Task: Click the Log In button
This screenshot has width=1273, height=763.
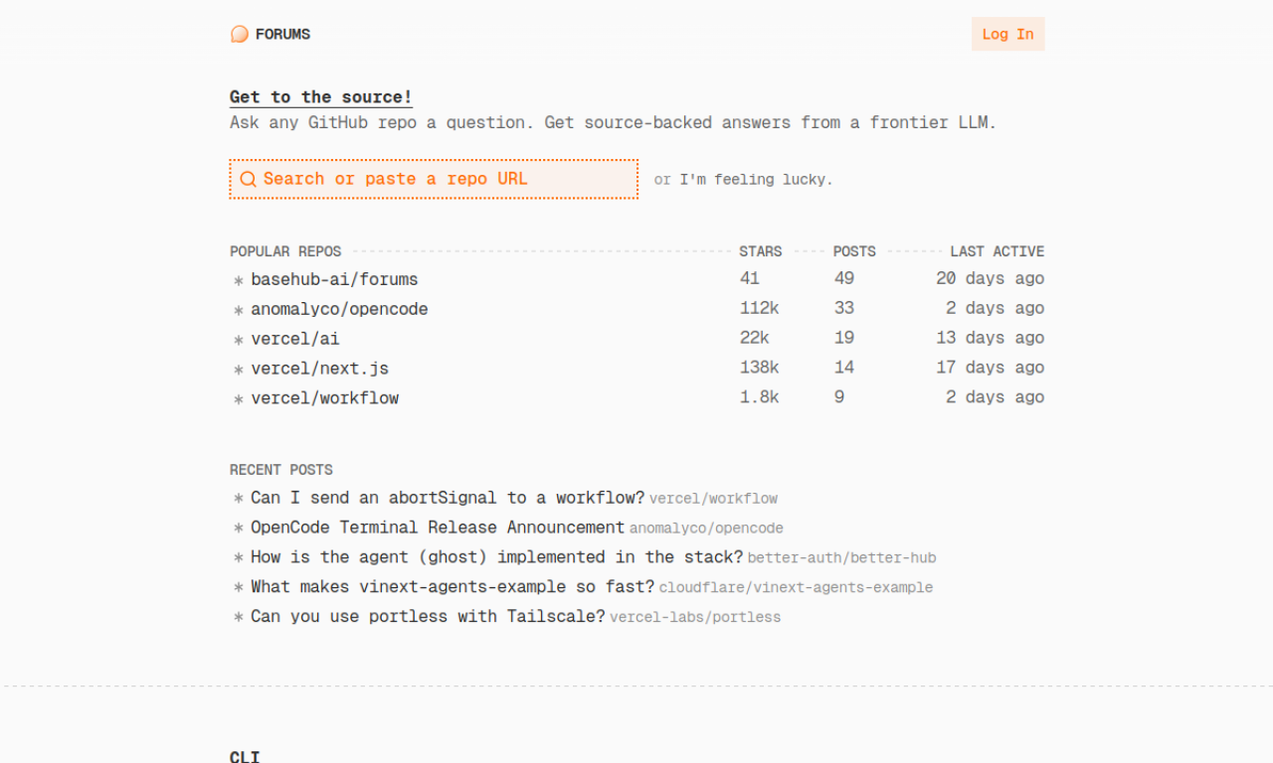Action: click(x=1007, y=33)
